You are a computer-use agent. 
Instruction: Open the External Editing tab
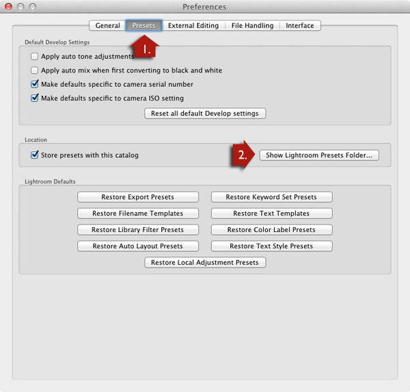click(x=193, y=25)
